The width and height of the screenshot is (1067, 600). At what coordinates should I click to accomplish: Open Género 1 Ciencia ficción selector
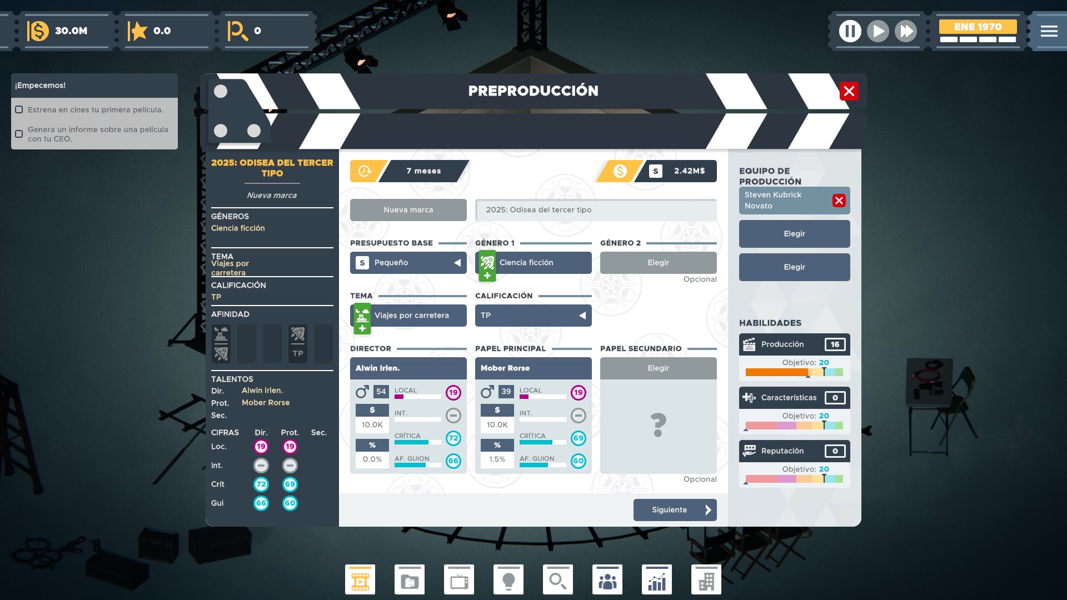click(x=533, y=263)
